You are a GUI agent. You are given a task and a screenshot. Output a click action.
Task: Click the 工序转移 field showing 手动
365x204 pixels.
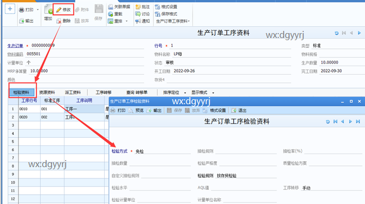331,188
